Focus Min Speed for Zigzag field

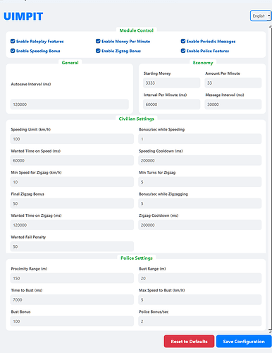tap(72, 182)
